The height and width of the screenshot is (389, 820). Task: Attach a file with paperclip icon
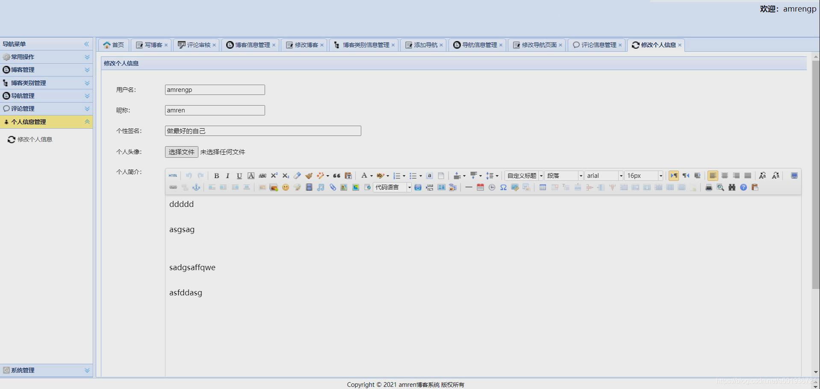point(333,187)
